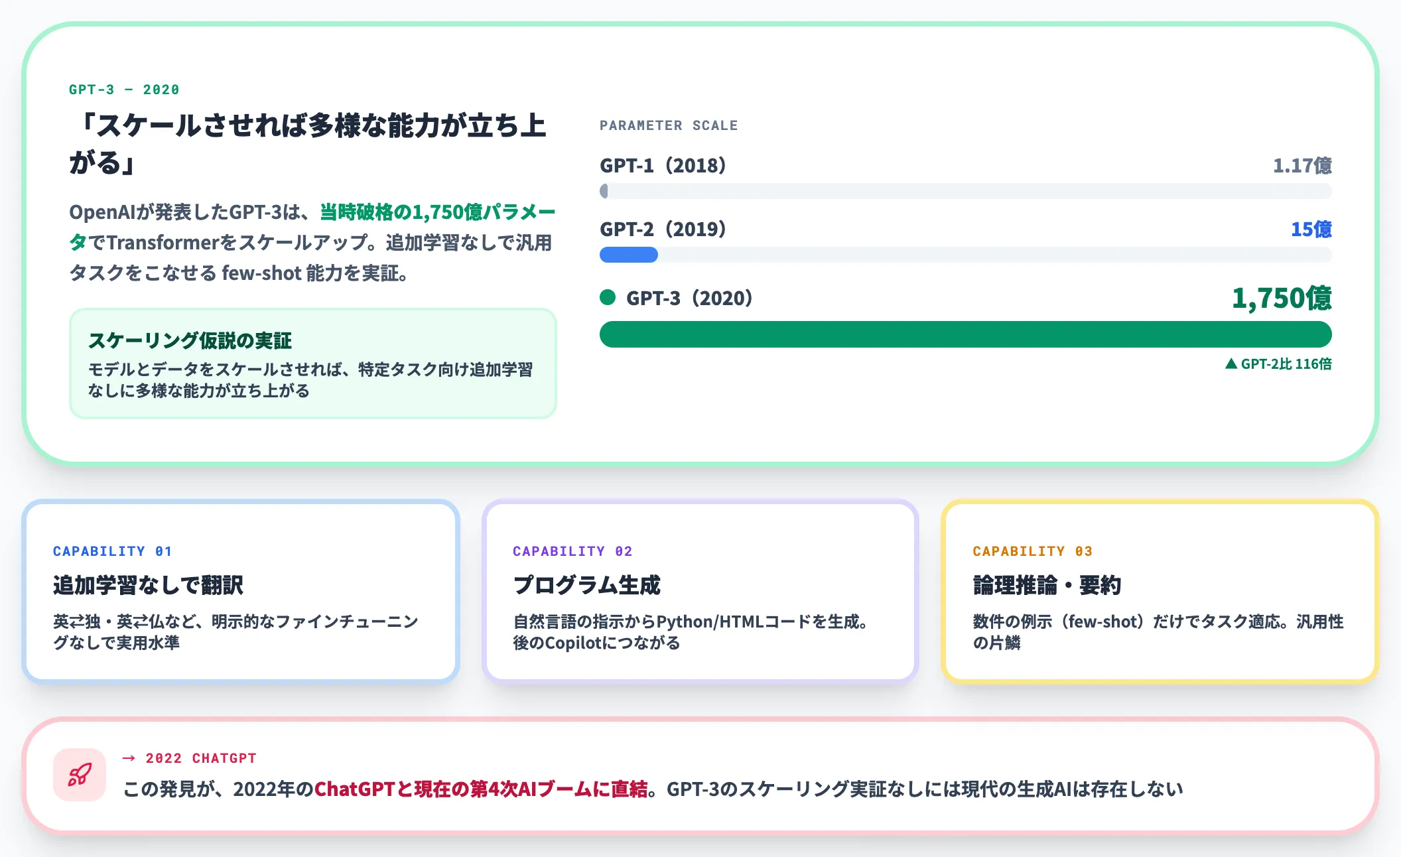The width and height of the screenshot is (1401, 857).
Task: Open the Capability 03 論理推論・要約 card
Action: pos(1160,592)
